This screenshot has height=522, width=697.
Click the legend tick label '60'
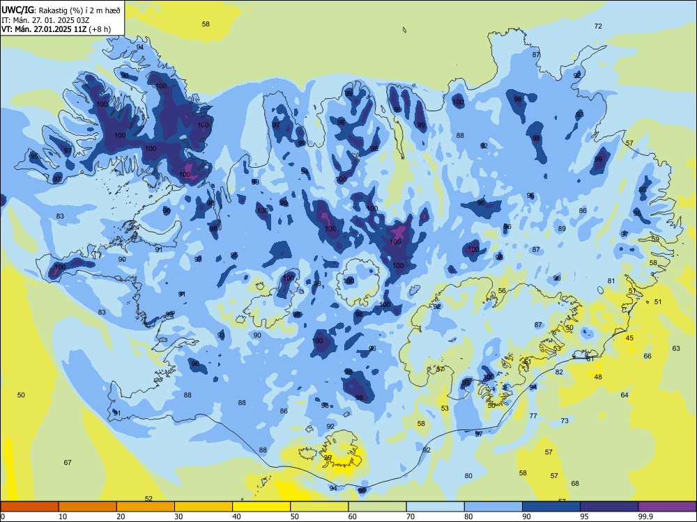(353, 516)
